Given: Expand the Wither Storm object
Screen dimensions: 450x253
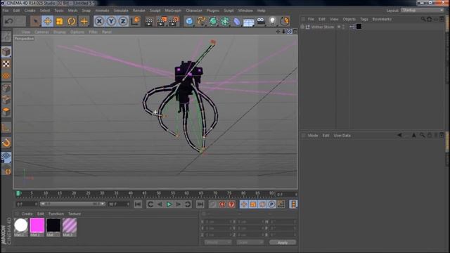Looking at the screenshot, I should [x=302, y=27].
